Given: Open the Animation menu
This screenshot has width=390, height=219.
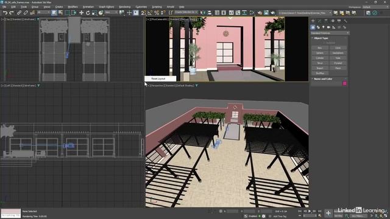Looking at the screenshot, I should point(88,7).
